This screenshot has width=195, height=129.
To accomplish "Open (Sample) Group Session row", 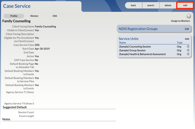I will coord(132,50).
